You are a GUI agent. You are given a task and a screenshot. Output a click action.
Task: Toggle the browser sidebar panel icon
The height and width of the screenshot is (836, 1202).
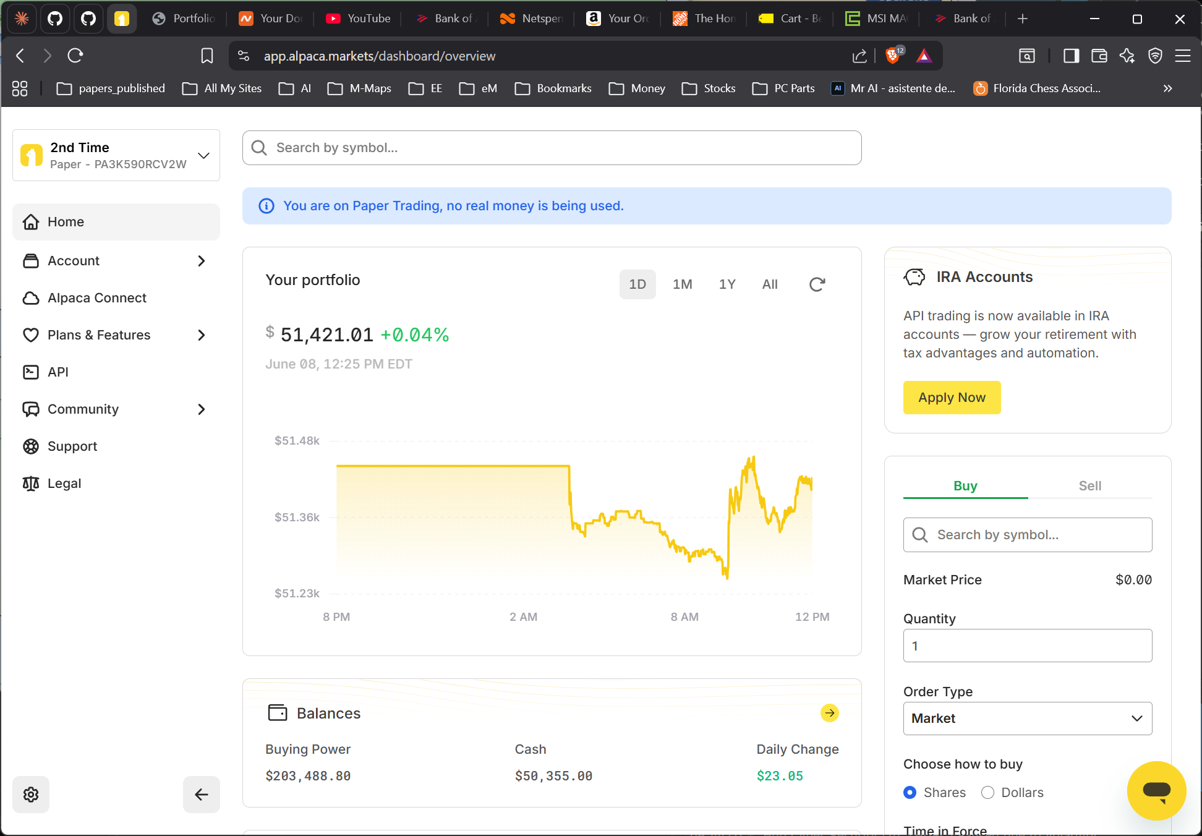[1071, 56]
